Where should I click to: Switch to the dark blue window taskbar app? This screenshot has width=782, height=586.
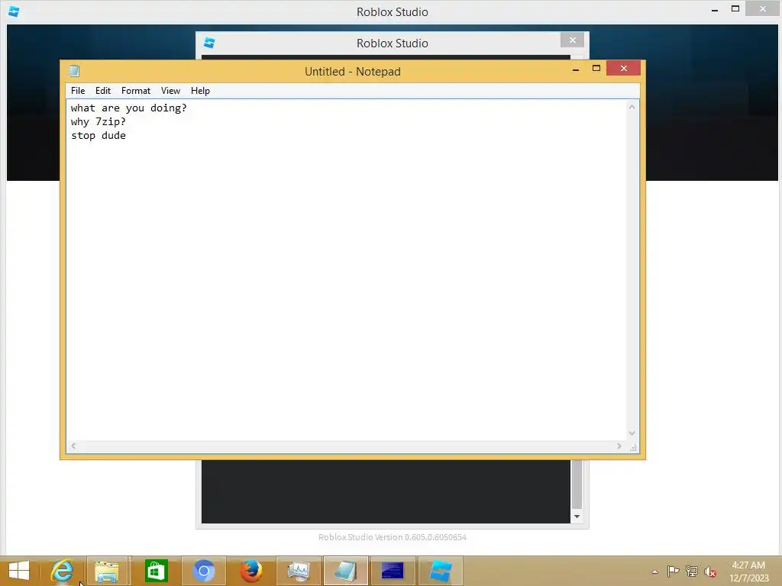pos(393,571)
